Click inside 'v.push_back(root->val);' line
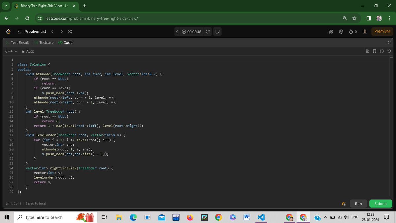This screenshot has width=396, height=223. pos(65,93)
